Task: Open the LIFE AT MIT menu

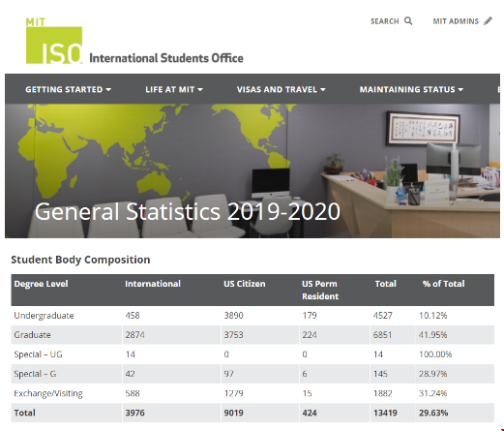Action: click(x=174, y=89)
